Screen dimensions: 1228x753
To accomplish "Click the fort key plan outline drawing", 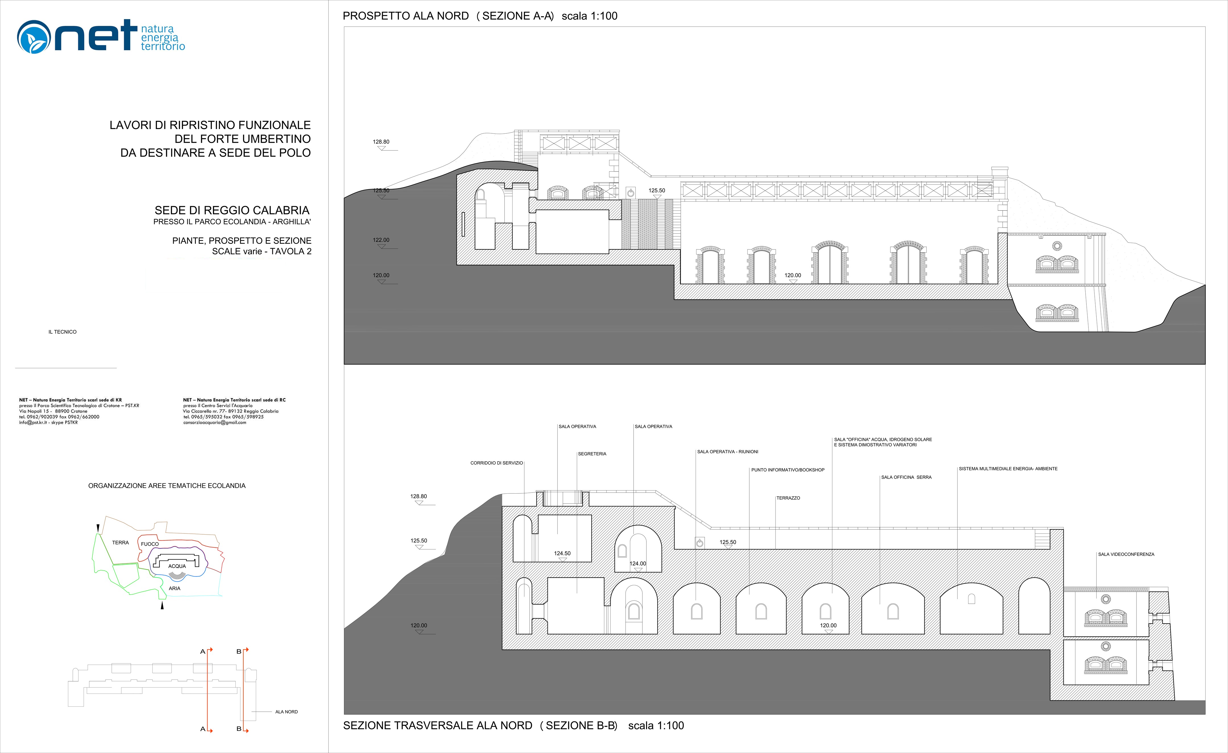I will pos(163,691).
